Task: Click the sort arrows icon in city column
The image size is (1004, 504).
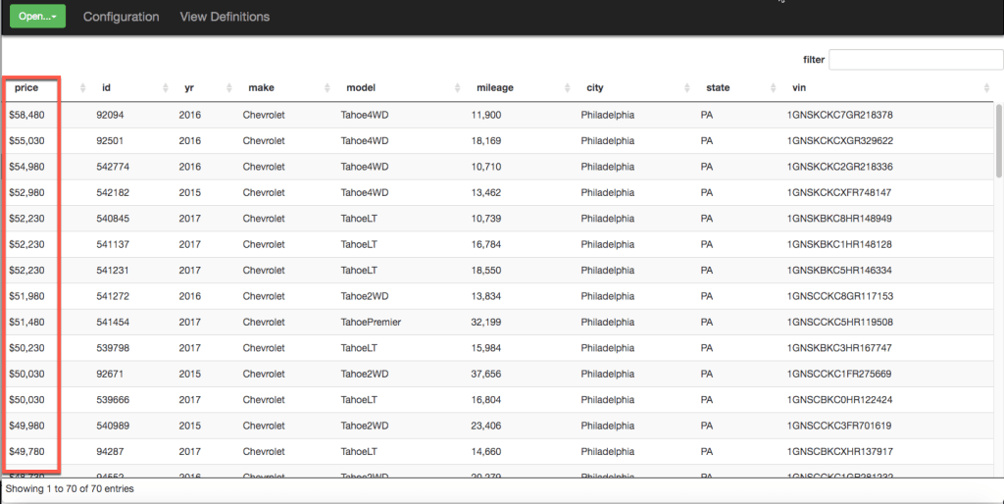Action: point(685,88)
